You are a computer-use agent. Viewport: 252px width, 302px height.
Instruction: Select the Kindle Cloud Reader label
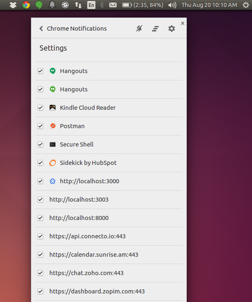point(88,108)
